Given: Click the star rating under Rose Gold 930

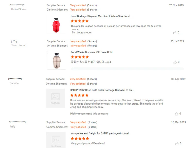Looking at the screenshot, I should pos(80,57).
